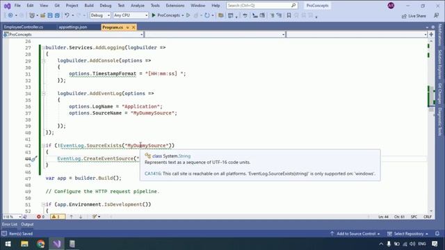Click the navigate backward toolbar icon
This screenshot has width=445, height=250.
(10, 15)
